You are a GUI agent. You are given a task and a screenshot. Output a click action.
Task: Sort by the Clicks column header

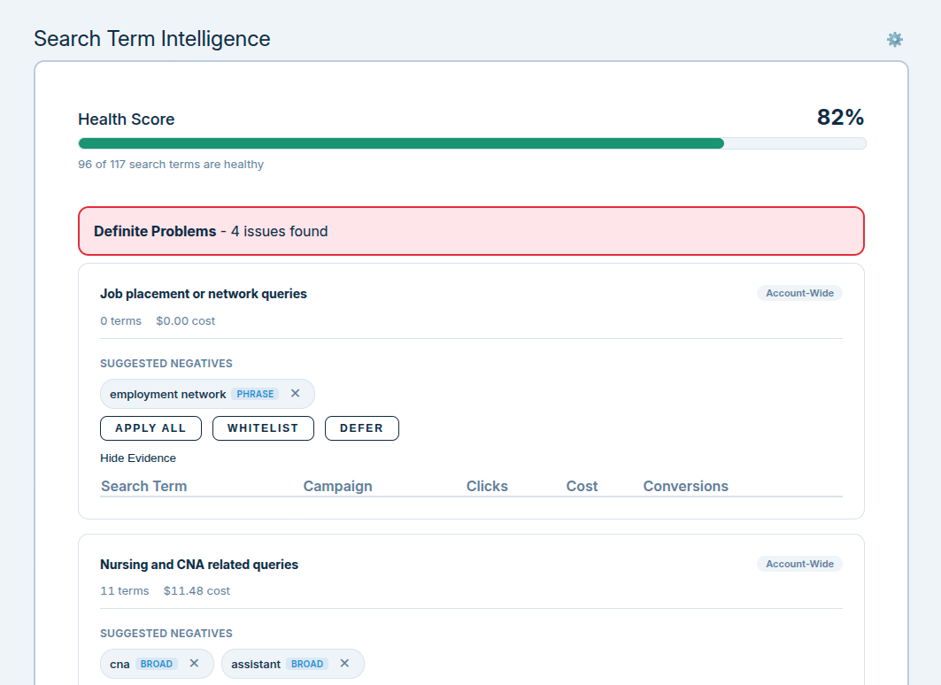pos(487,486)
